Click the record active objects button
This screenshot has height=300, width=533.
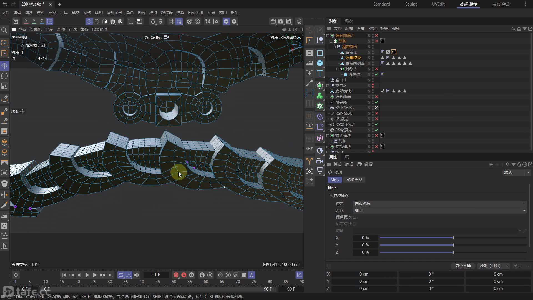(x=176, y=275)
